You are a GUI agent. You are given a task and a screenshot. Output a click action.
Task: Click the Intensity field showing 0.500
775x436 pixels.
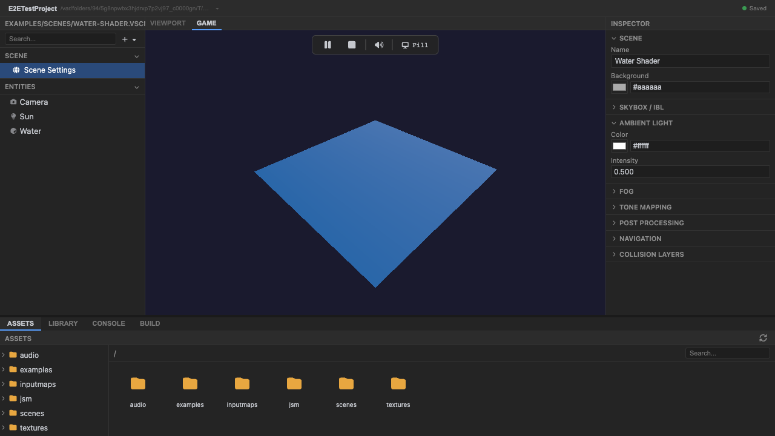pyautogui.click(x=690, y=172)
